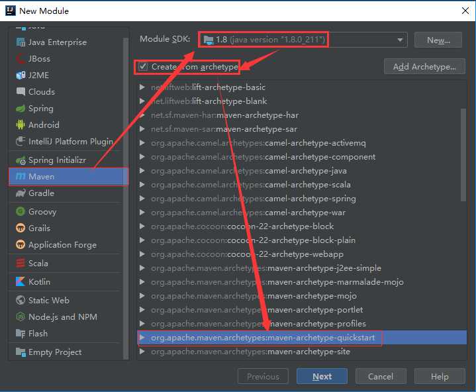Open the Module SDK dropdown arrow
This screenshot has height=392, width=476.
pos(400,40)
